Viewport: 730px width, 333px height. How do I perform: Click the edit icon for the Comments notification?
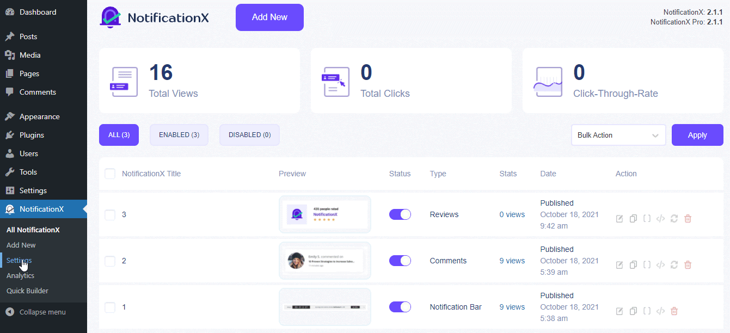click(619, 265)
